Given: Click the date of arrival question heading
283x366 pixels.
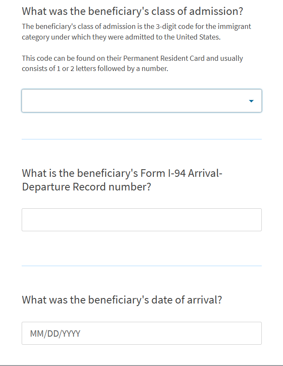Looking at the screenshot, I should 122,300.
